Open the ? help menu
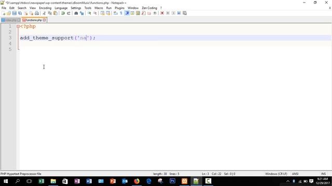Screen dimensions: 332x186 [161, 8]
